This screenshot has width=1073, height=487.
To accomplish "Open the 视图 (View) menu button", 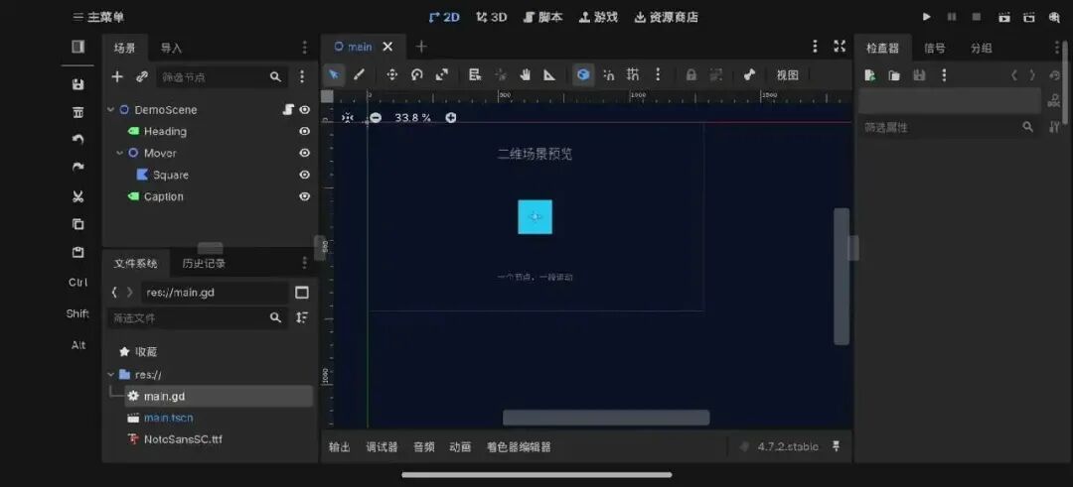I will [x=788, y=75].
